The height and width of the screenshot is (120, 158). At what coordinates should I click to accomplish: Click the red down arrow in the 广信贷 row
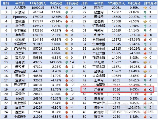(x=145, y=89)
